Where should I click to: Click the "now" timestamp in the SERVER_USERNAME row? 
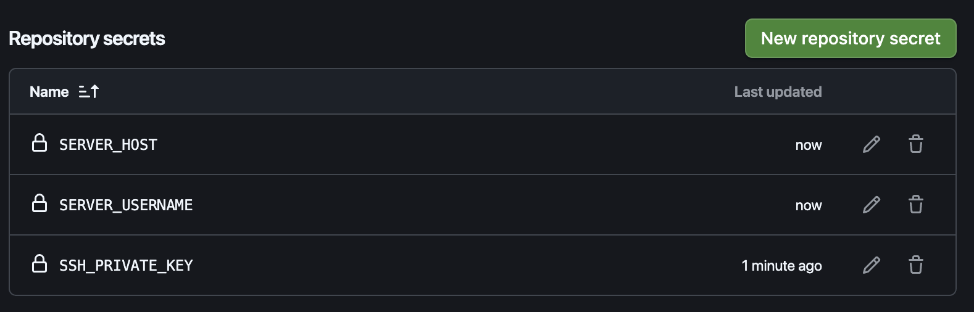pos(808,205)
